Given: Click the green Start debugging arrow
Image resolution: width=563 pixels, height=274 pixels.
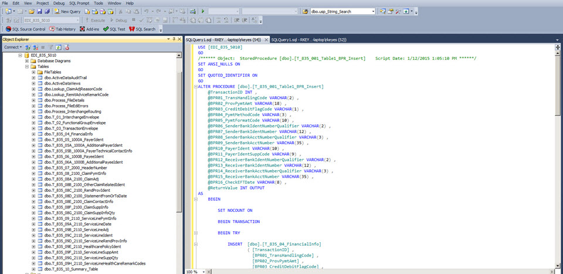Looking at the screenshot, I should [x=203, y=11].
